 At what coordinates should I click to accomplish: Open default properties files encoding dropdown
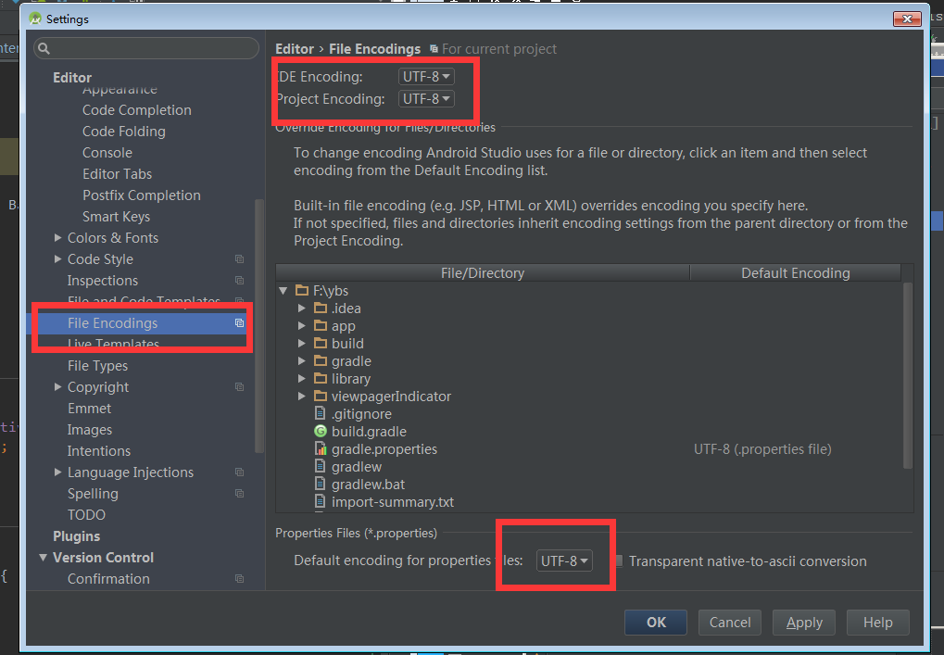click(564, 561)
